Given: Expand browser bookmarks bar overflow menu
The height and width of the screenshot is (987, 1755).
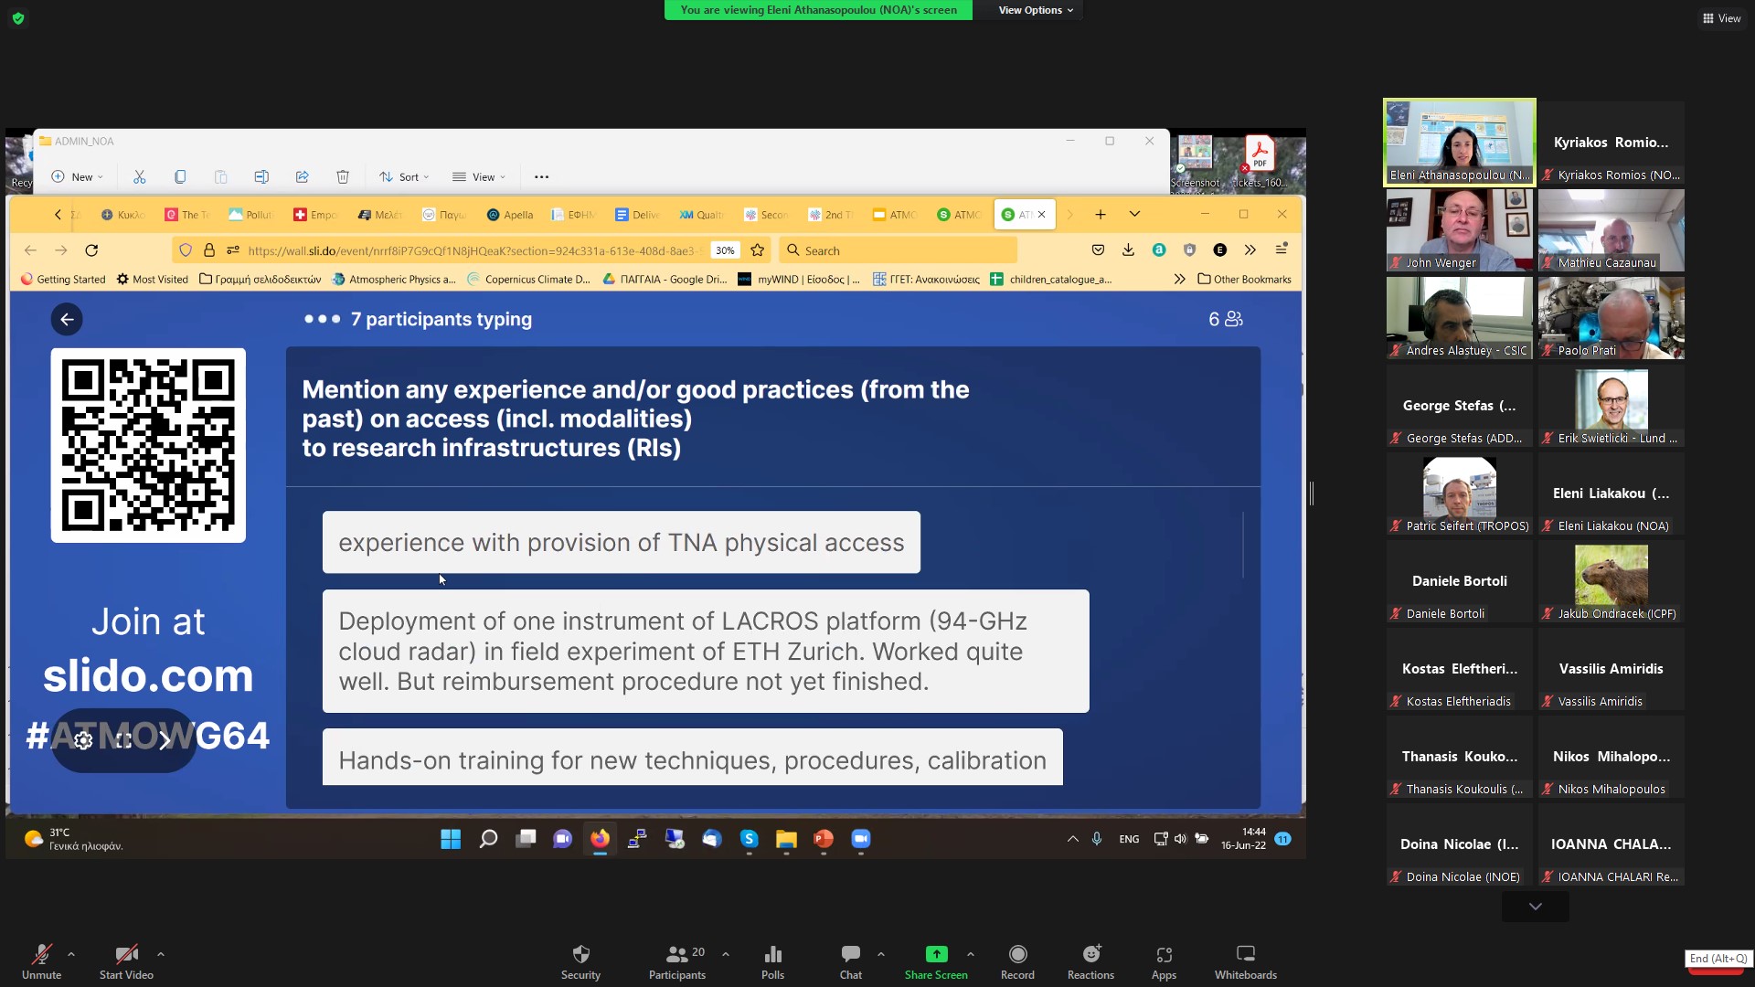Looking at the screenshot, I should pyautogui.click(x=1180, y=279).
